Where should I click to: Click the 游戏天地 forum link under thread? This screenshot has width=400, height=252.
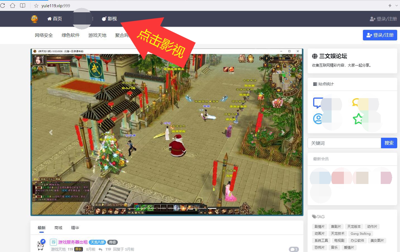coord(58,249)
